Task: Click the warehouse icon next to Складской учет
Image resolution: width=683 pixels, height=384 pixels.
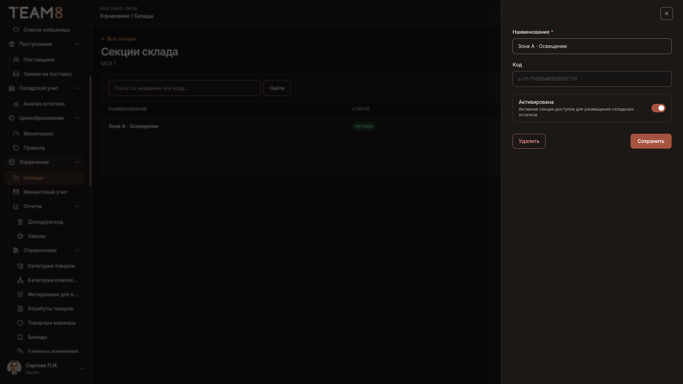Action: (12, 88)
